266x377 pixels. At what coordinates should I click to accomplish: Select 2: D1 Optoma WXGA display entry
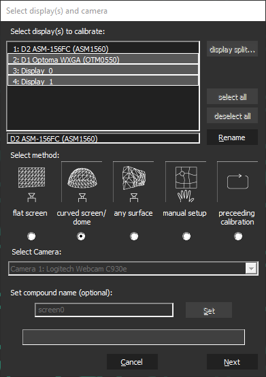pos(103,59)
